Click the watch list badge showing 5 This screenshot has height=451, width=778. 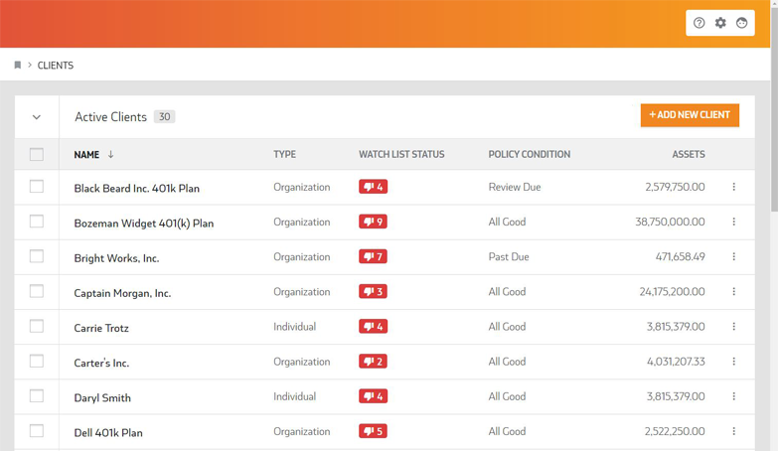374,431
